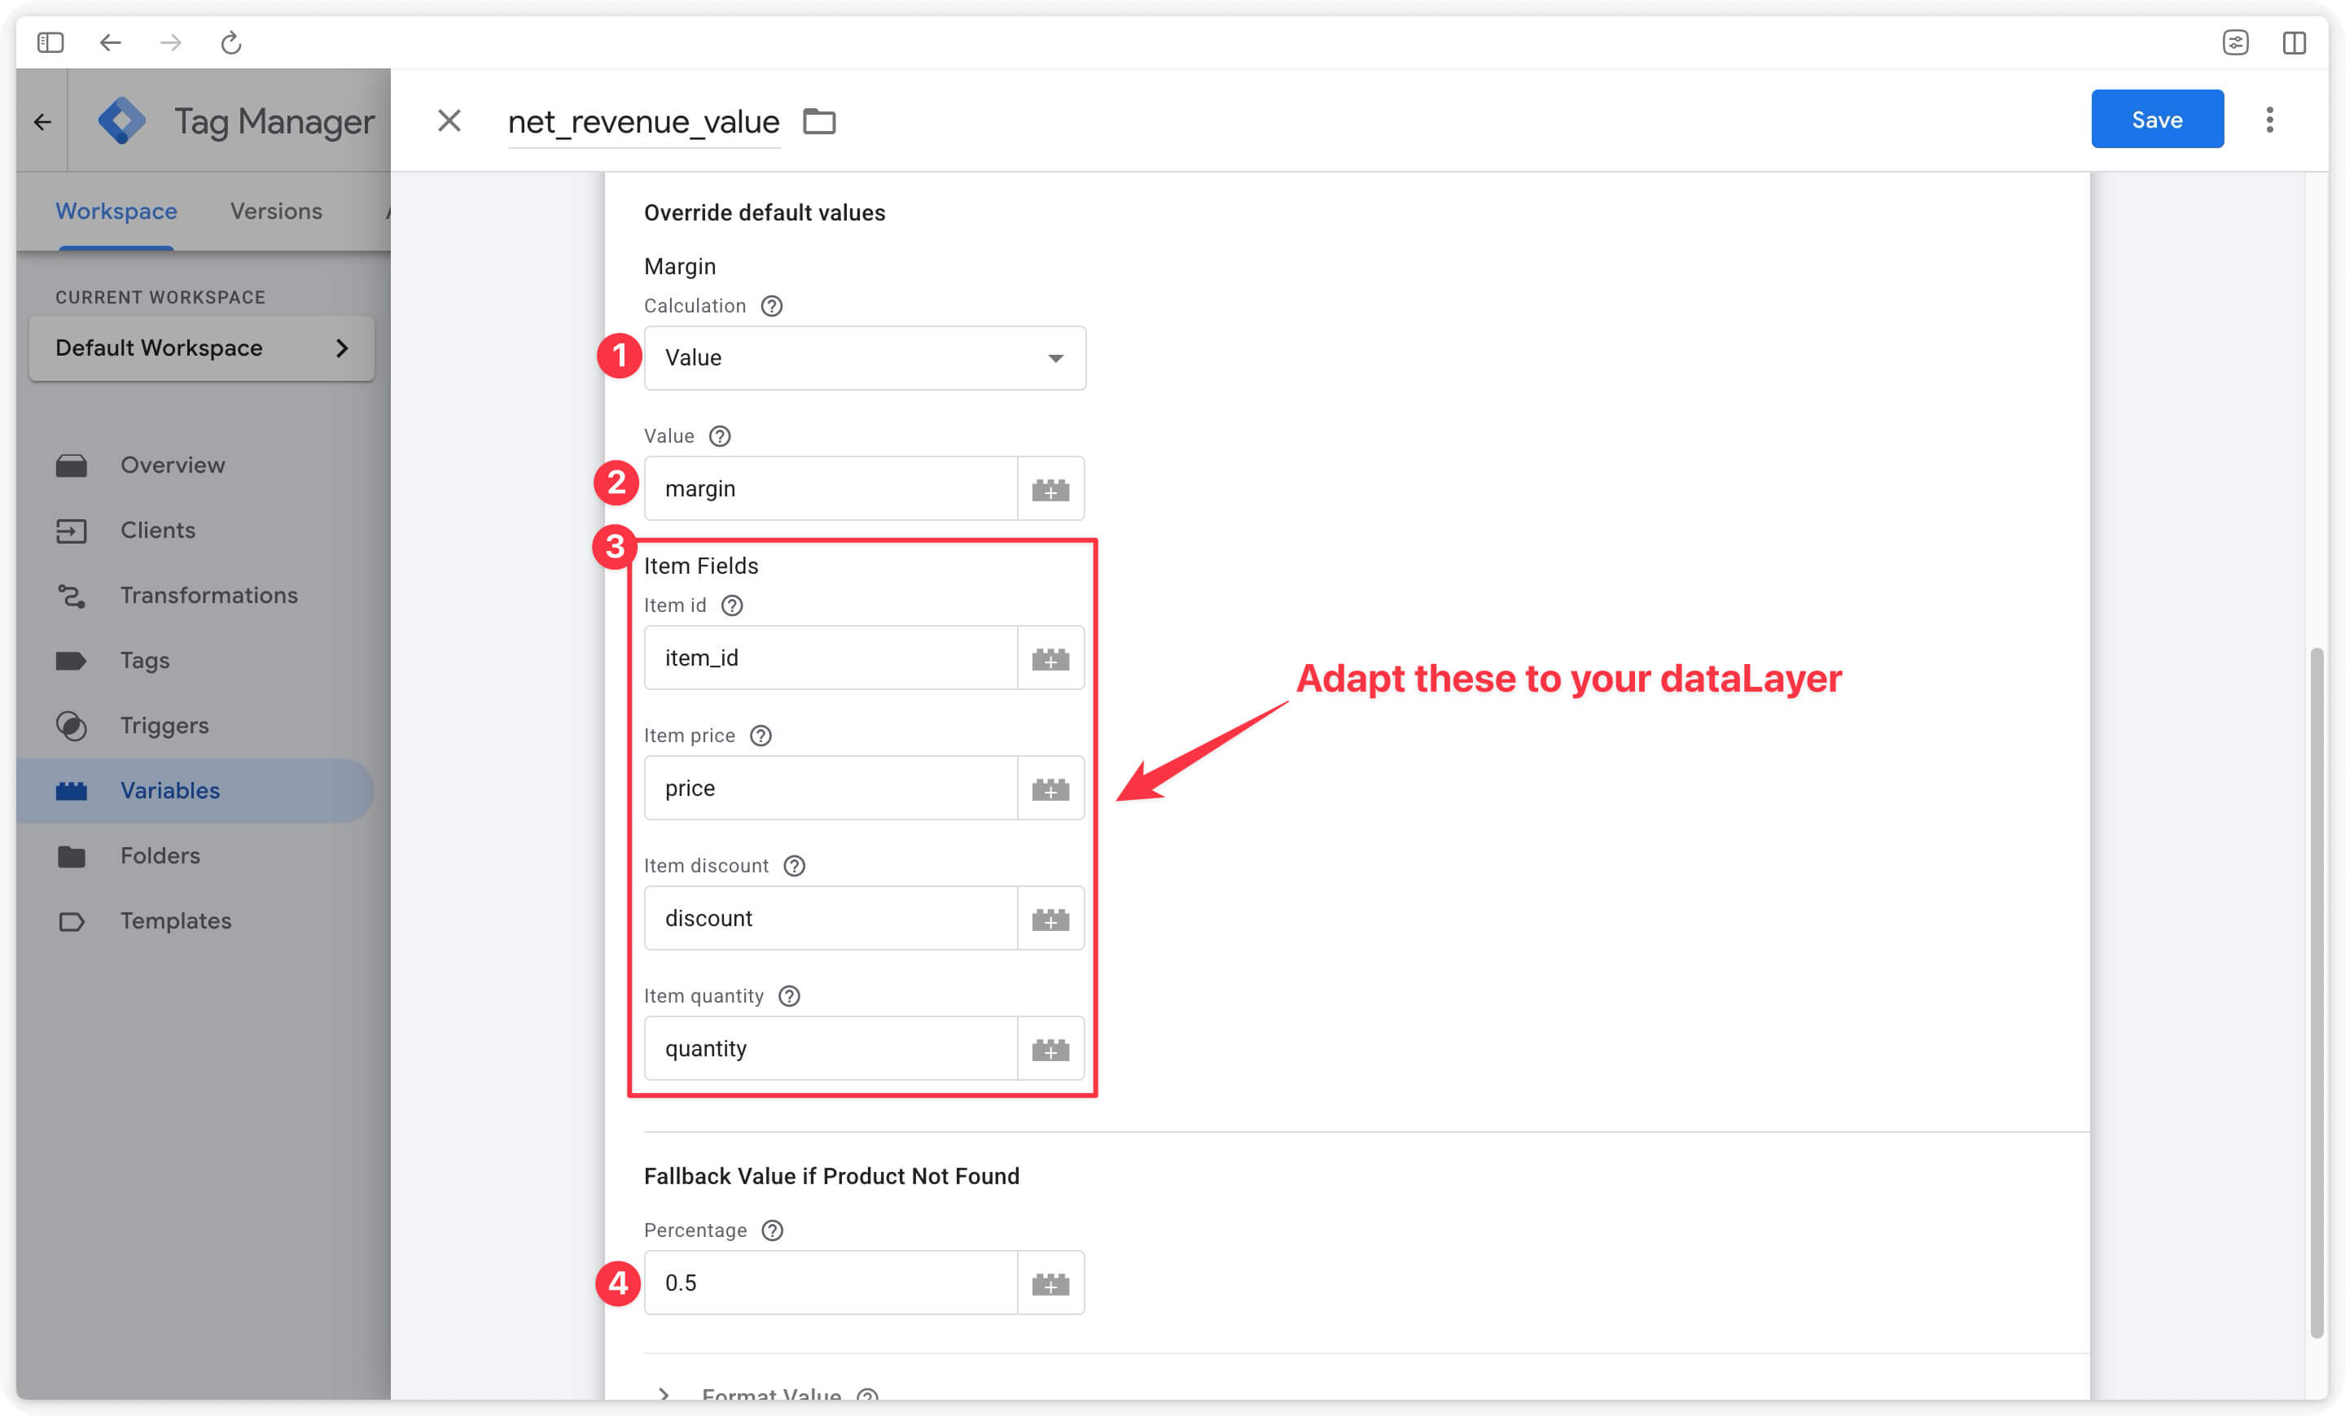Insert variable into the margin Value field
The height and width of the screenshot is (1416, 2345).
1050,490
